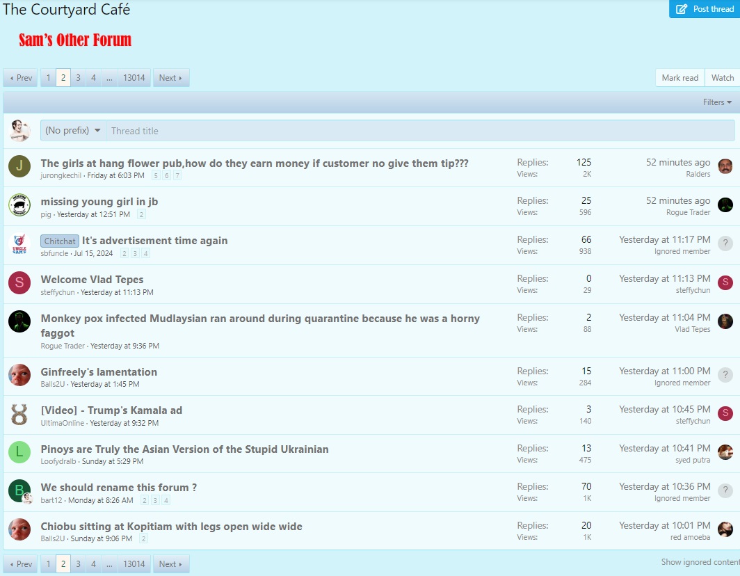
Task: Click jurongkechil's olive J avatar
Action: pos(19,167)
